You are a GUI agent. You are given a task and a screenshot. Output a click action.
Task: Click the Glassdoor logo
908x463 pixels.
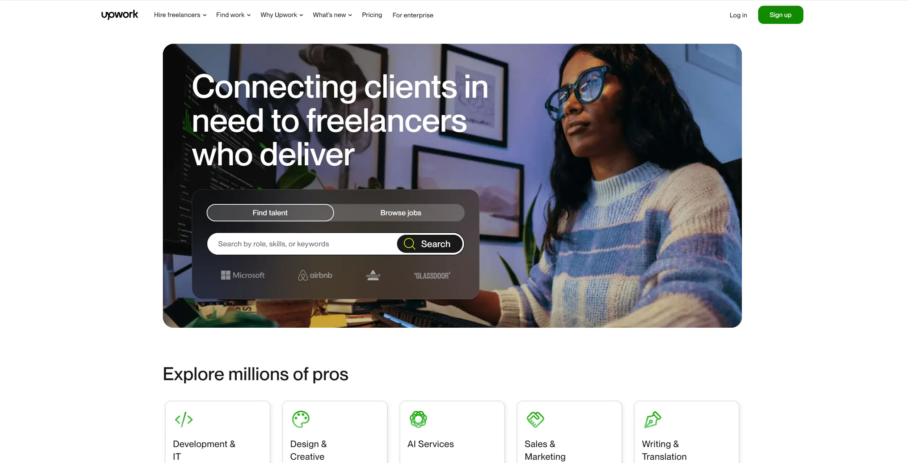[x=432, y=276]
